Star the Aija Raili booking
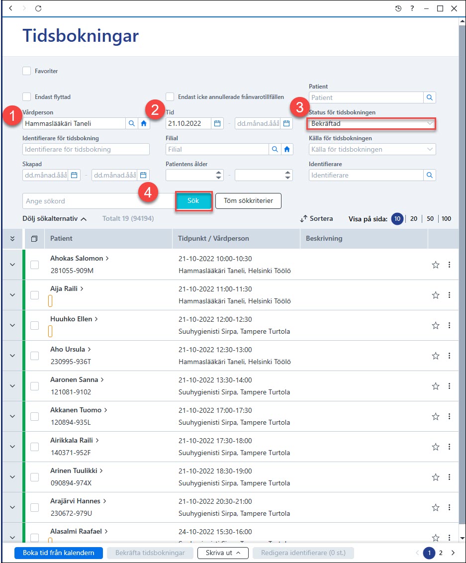 pyautogui.click(x=436, y=295)
